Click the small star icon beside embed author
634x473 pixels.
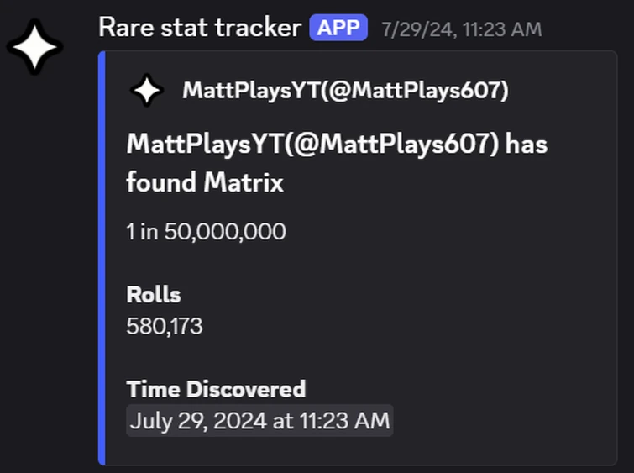click(148, 90)
